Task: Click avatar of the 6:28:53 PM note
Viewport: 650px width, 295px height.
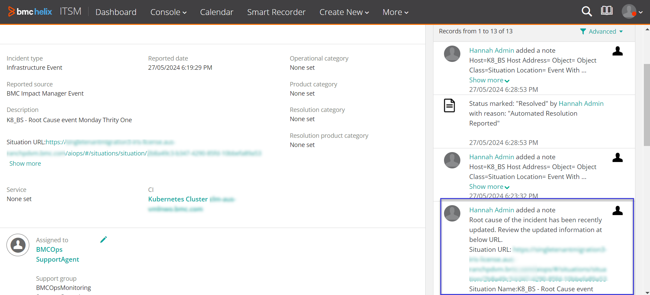Action: coord(452,54)
